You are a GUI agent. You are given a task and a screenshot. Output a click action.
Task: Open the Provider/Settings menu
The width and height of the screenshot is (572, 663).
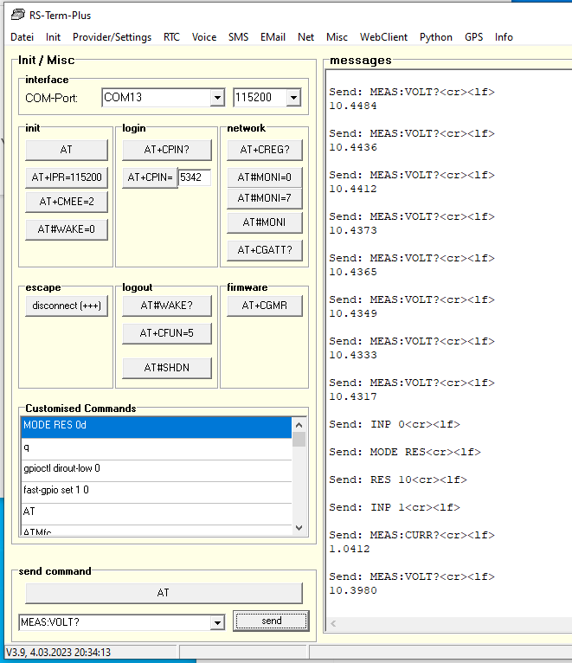pos(112,37)
